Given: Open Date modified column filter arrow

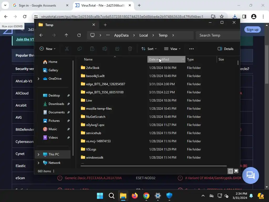Looking at the screenshot, I should tap(183, 59).
